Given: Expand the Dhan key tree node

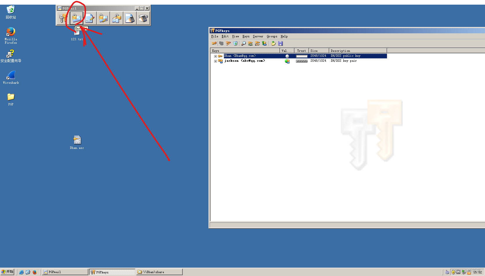Looking at the screenshot, I should (215, 56).
